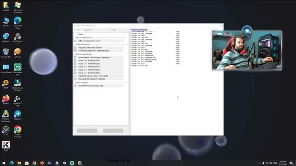Image resolution: width=296 pixels, height=166 pixels.
Task: Toggle the Visual C++ Runtimes 2005 checkbox
Action: 75,60
